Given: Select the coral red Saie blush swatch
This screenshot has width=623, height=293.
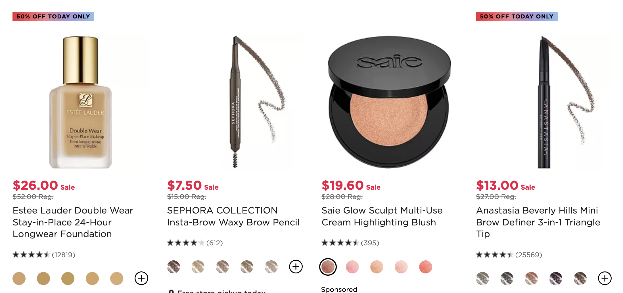Looking at the screenshot, I should (426, 267).
